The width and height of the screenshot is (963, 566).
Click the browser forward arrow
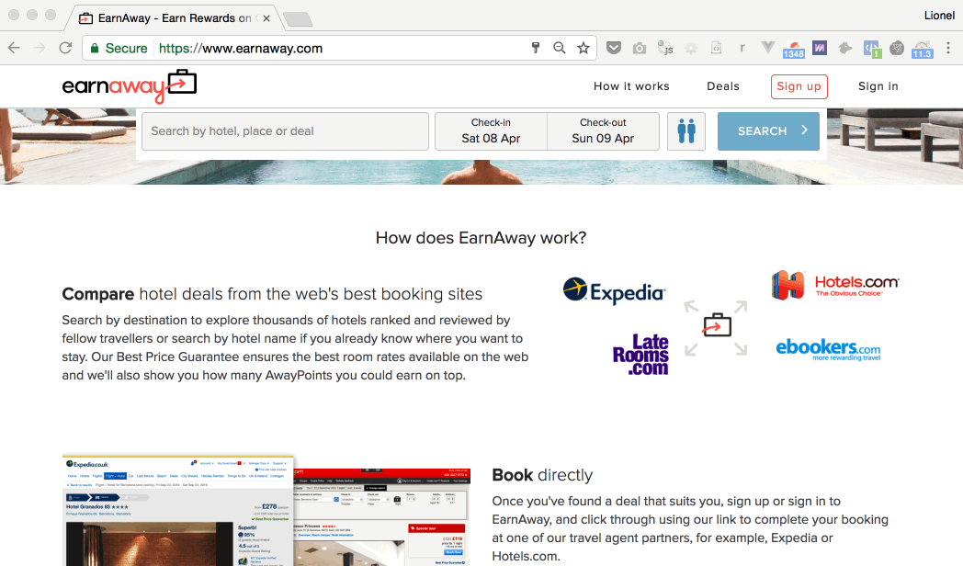click(40, 48)
